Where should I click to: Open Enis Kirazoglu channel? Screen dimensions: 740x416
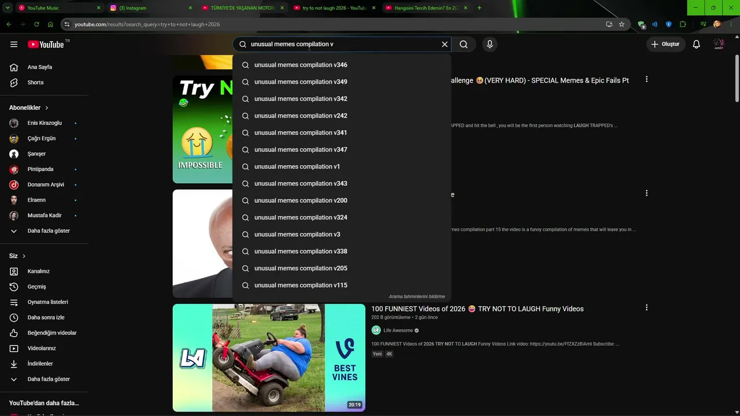[44, 123]
